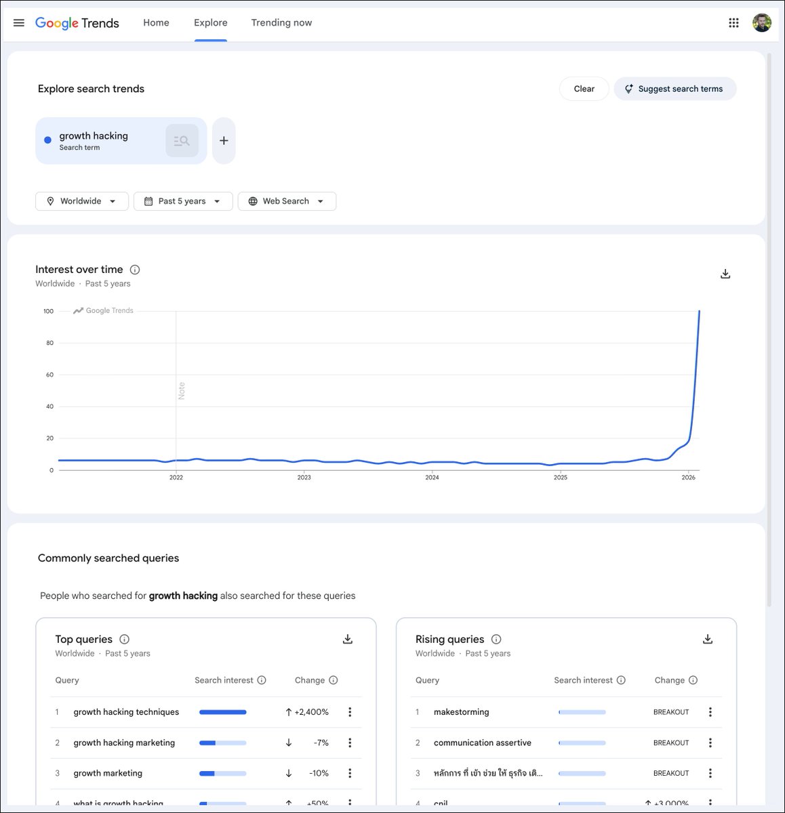Click the Google Trends logo
This screenshot has width=785, height=813.
click(x=77, y=23)
